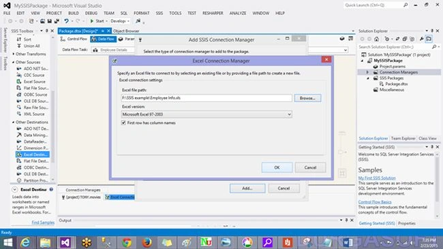Expand Connection Managers node in Solution Explorer
The width and height of the screenshot is (443, 249).
click(x=367, y=72)
